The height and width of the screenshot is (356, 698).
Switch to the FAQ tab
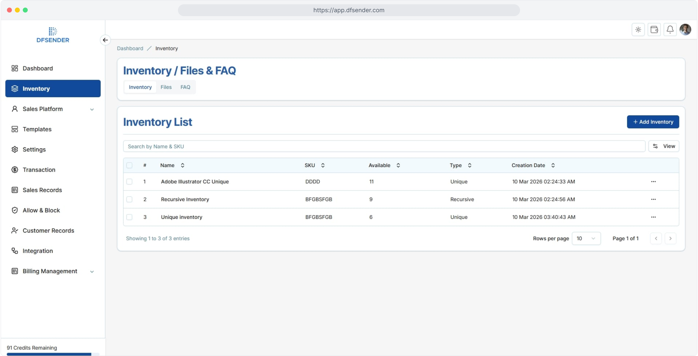tap(185, 87)
